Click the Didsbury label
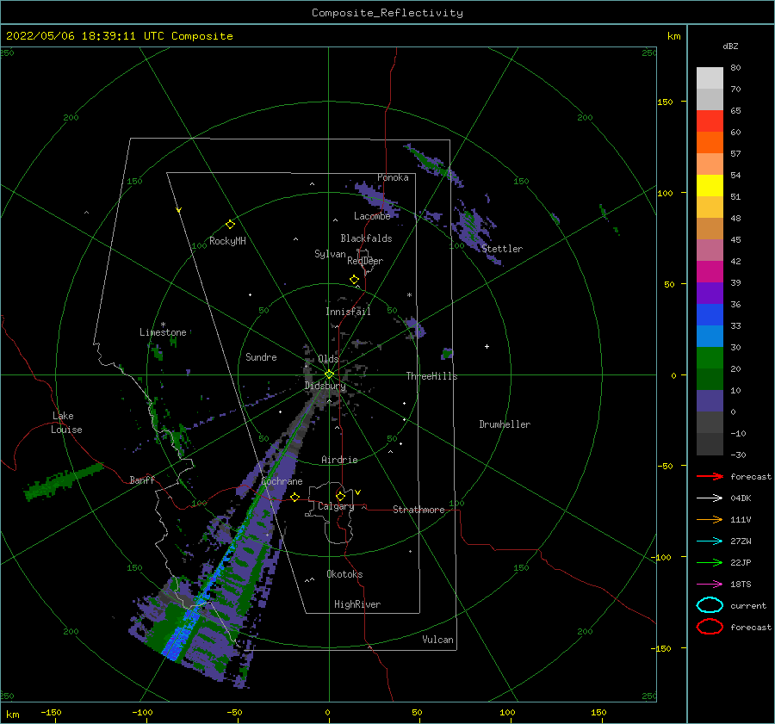This screenshot has width=775, height=724. 325,386
